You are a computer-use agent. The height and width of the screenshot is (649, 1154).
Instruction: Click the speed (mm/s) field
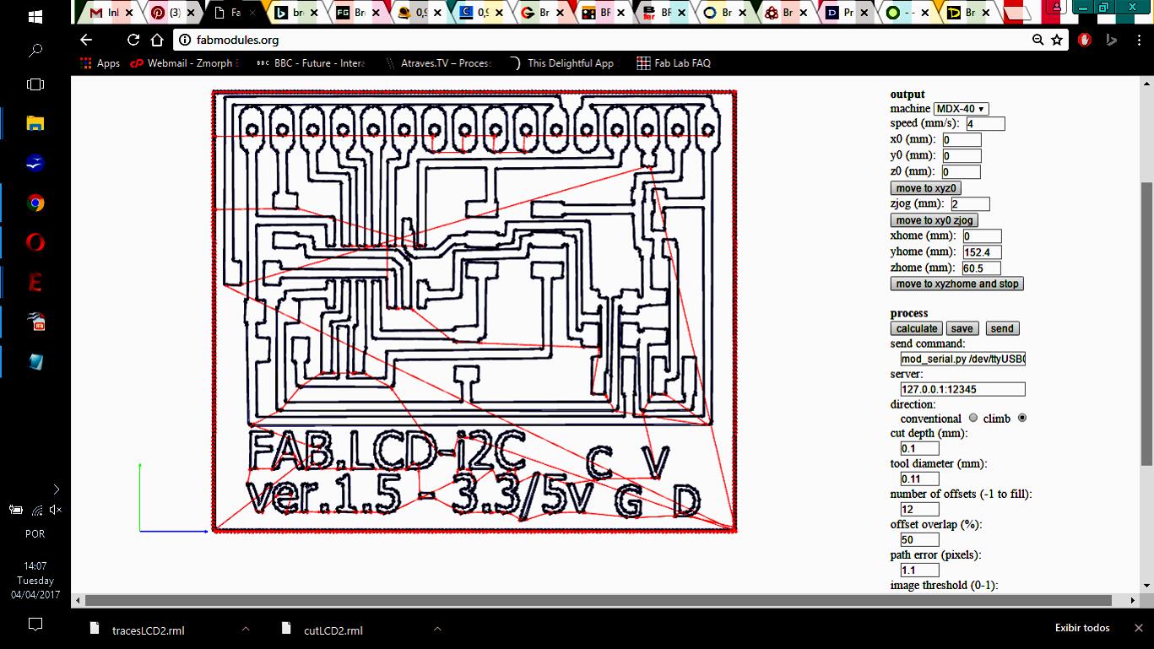click(x=985, y=124)
